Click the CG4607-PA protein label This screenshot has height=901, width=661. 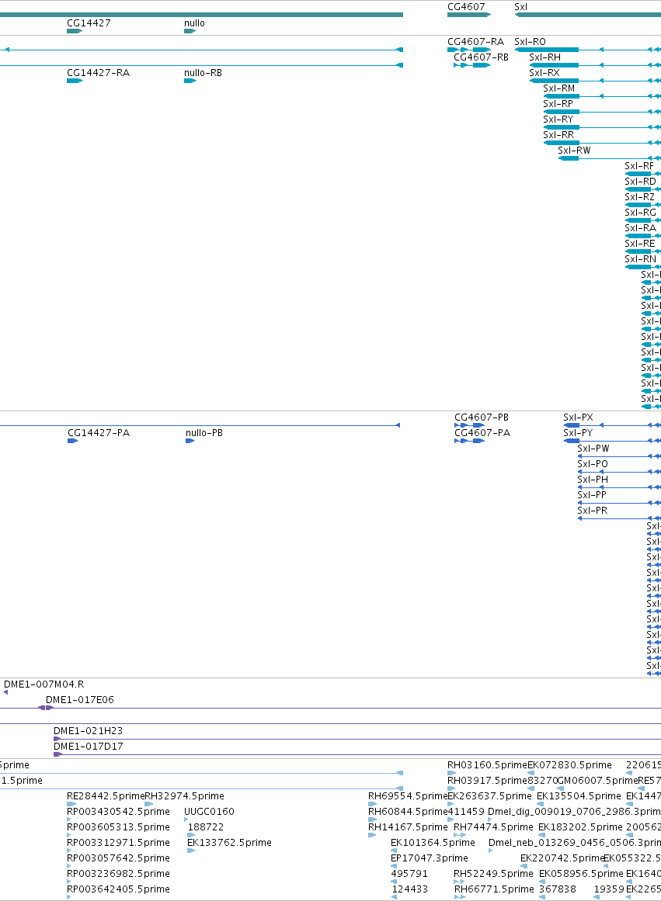coord(482,433)
